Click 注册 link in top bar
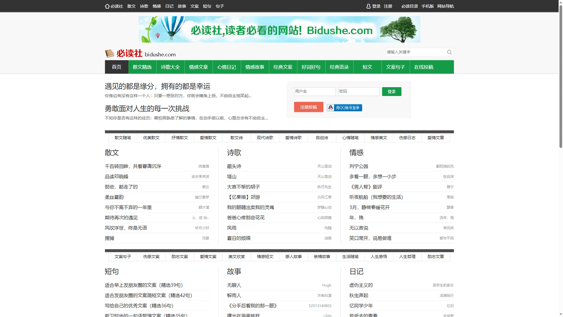The height and width of the screenshot is (317, 563). [x=388, y=6]
